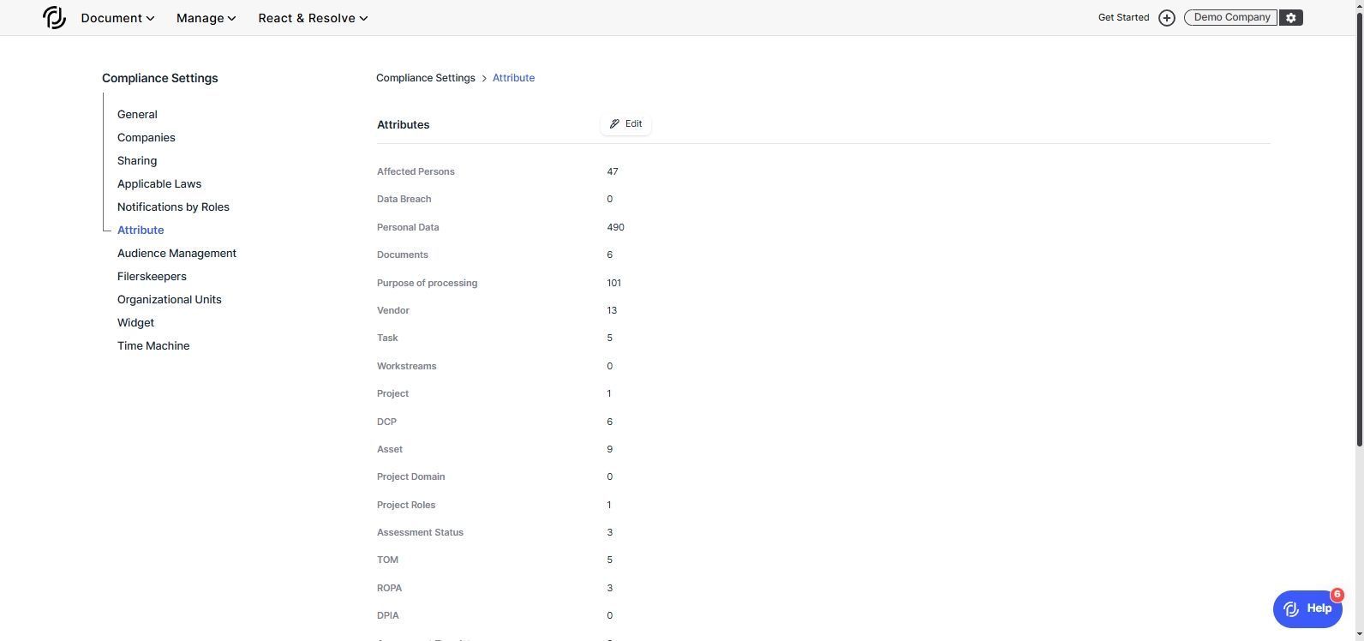Open Filerskeepers in sidebar
The height and width of the screenshot is (641, 1364).
tap(152, 277)
